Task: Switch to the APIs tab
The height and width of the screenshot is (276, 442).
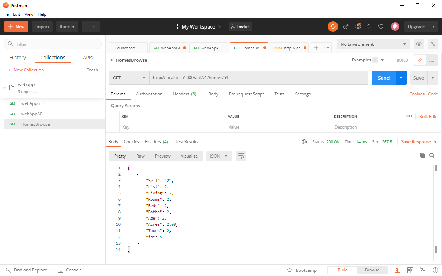Action: coord(88,58)
